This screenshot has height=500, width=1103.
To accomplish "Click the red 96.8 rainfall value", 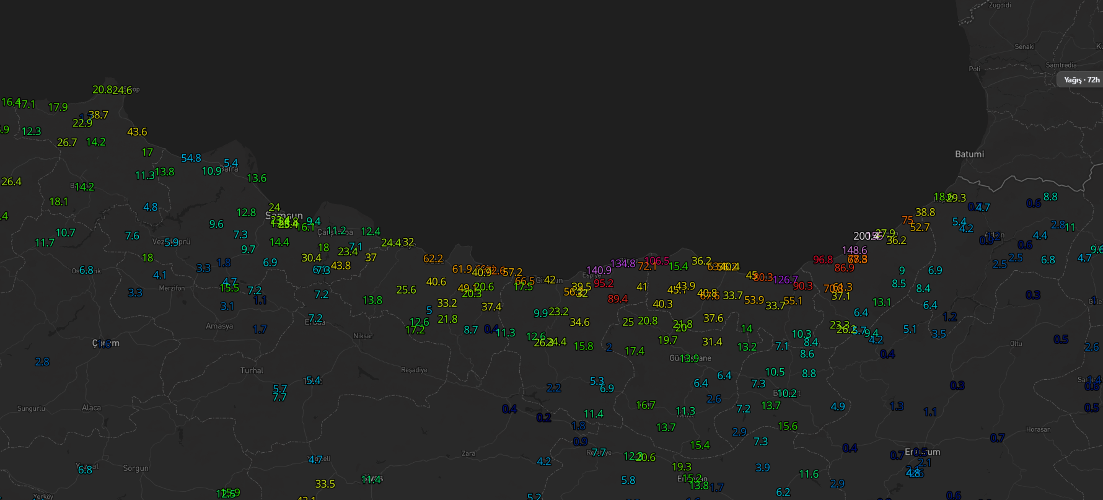I will (x=823, y=260).
